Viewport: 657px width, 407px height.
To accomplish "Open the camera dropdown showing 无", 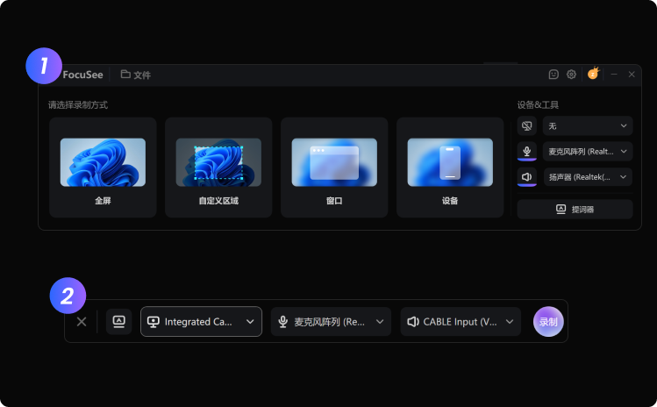I will tap(588, 125).
